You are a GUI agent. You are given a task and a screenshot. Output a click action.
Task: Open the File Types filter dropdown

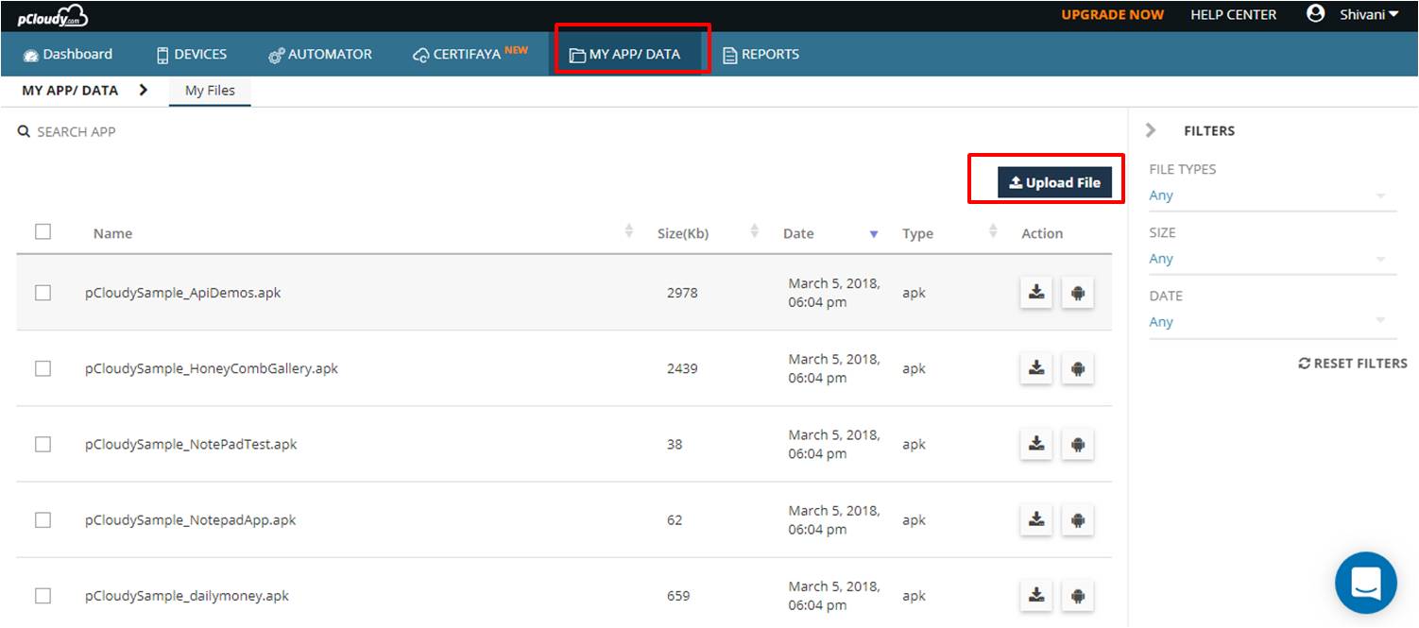(1272, 195)
